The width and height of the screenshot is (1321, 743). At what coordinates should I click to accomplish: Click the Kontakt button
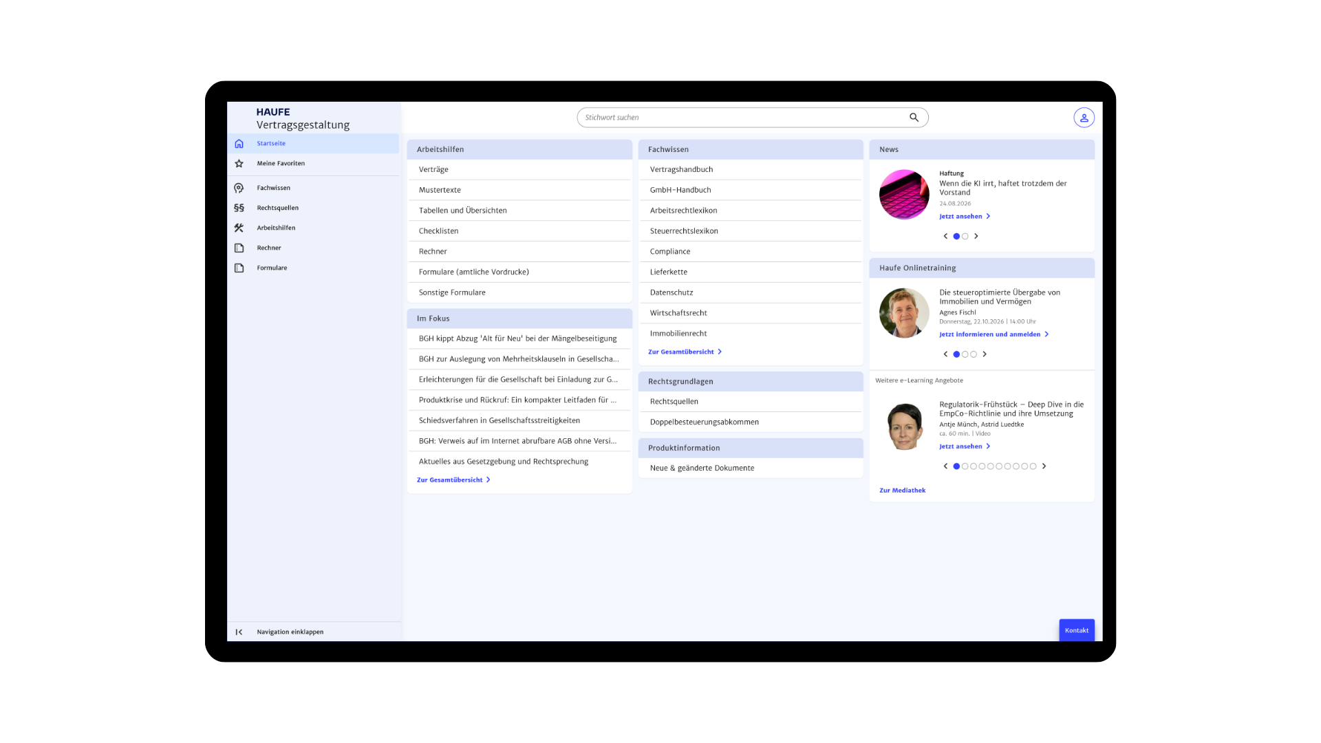1077,630
